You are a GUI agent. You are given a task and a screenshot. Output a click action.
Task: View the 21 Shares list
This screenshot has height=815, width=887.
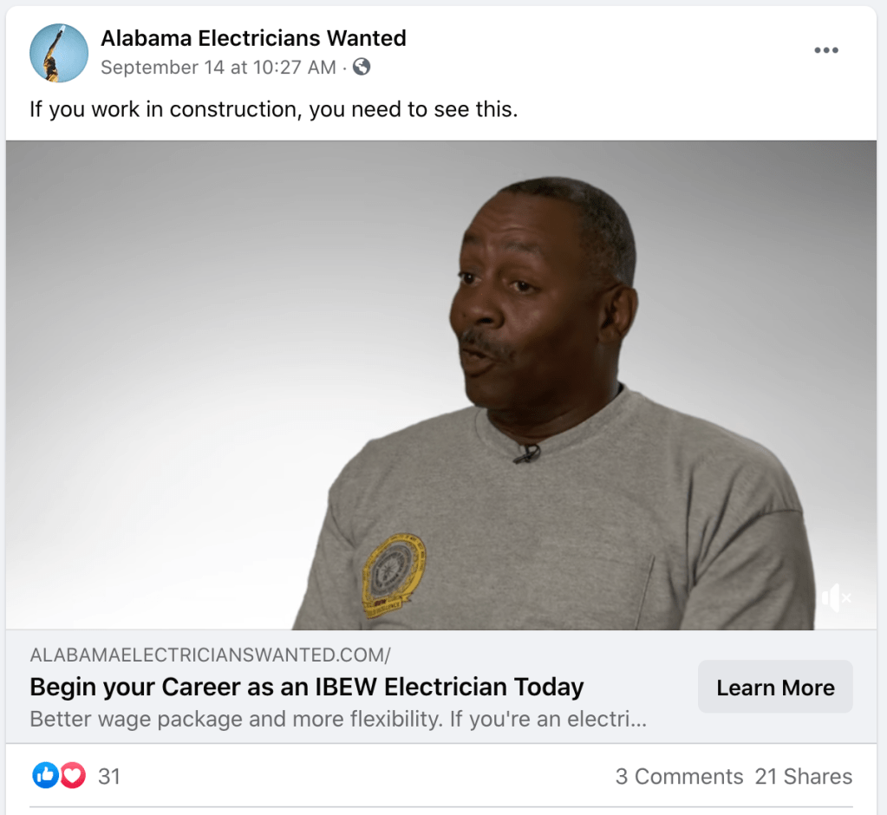coord(803,777)
